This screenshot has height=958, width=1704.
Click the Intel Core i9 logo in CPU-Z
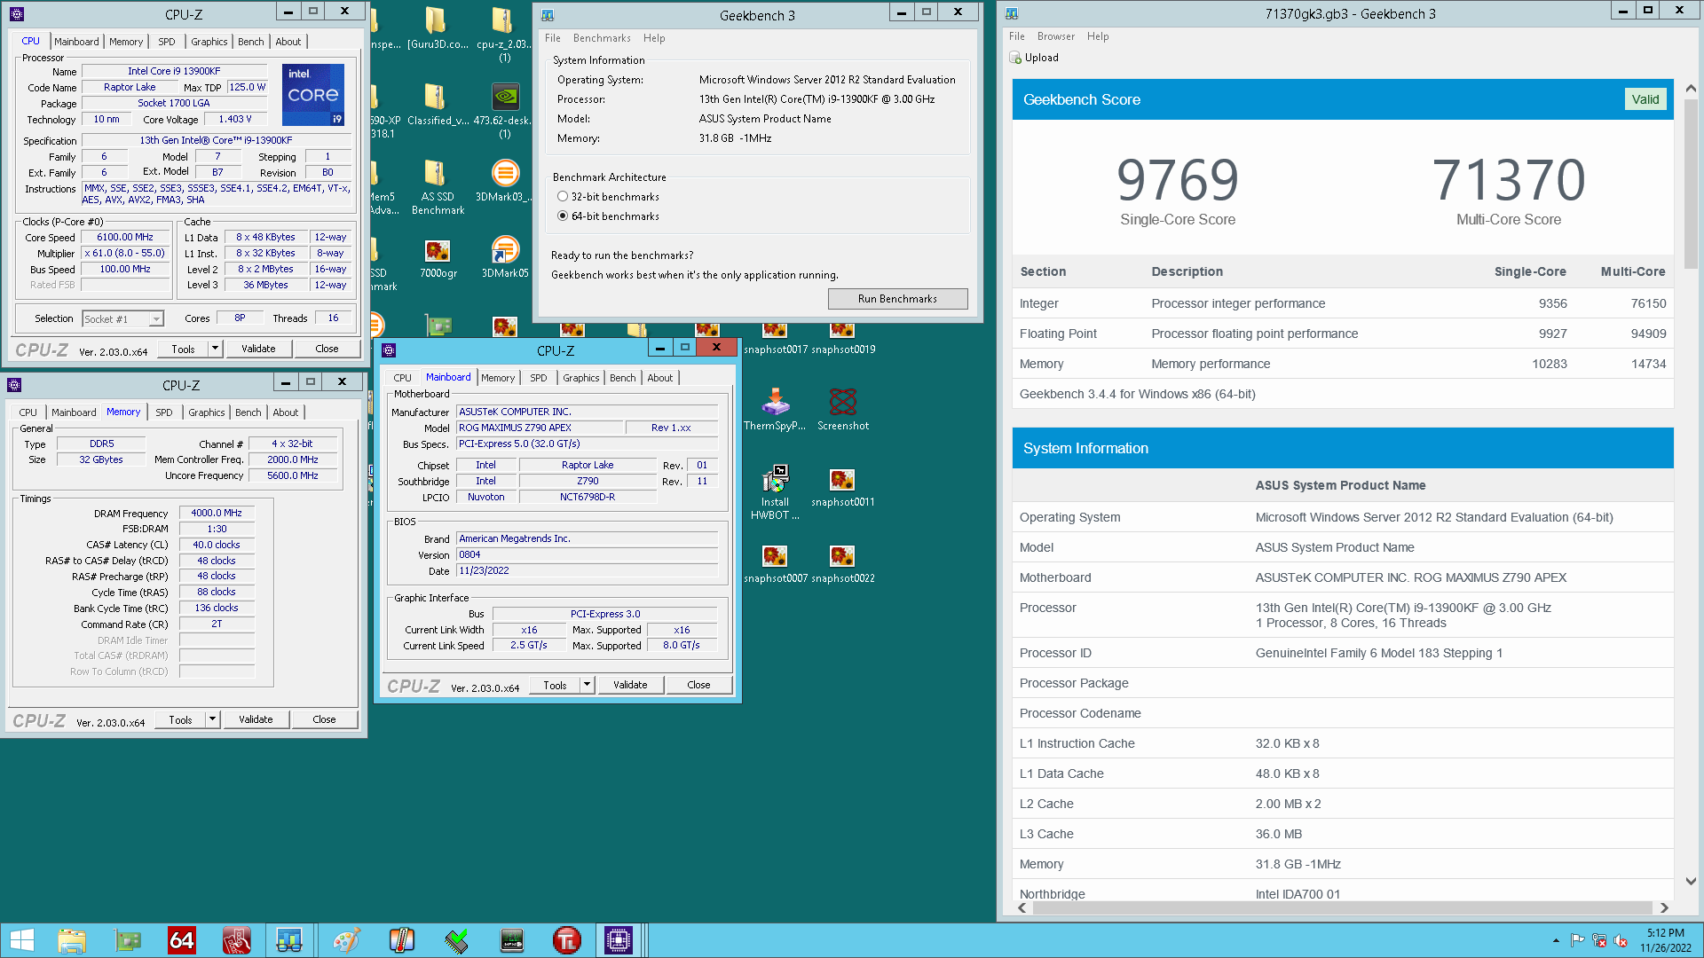313,94
